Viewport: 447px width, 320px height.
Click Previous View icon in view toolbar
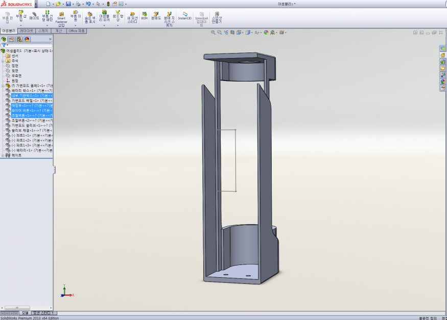click(x=226, y=33)
